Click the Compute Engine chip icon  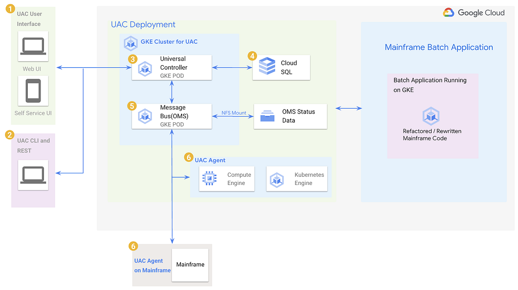pyautogui.click(x=209, y=178)
